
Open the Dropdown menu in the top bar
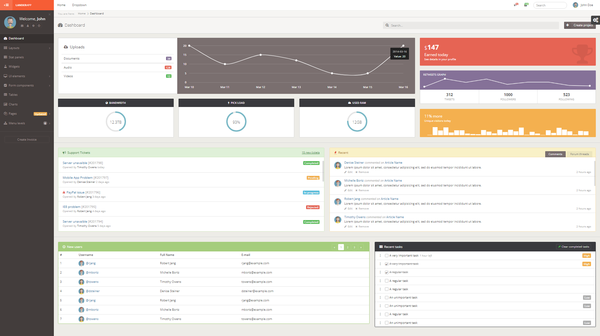pos(79,5)
